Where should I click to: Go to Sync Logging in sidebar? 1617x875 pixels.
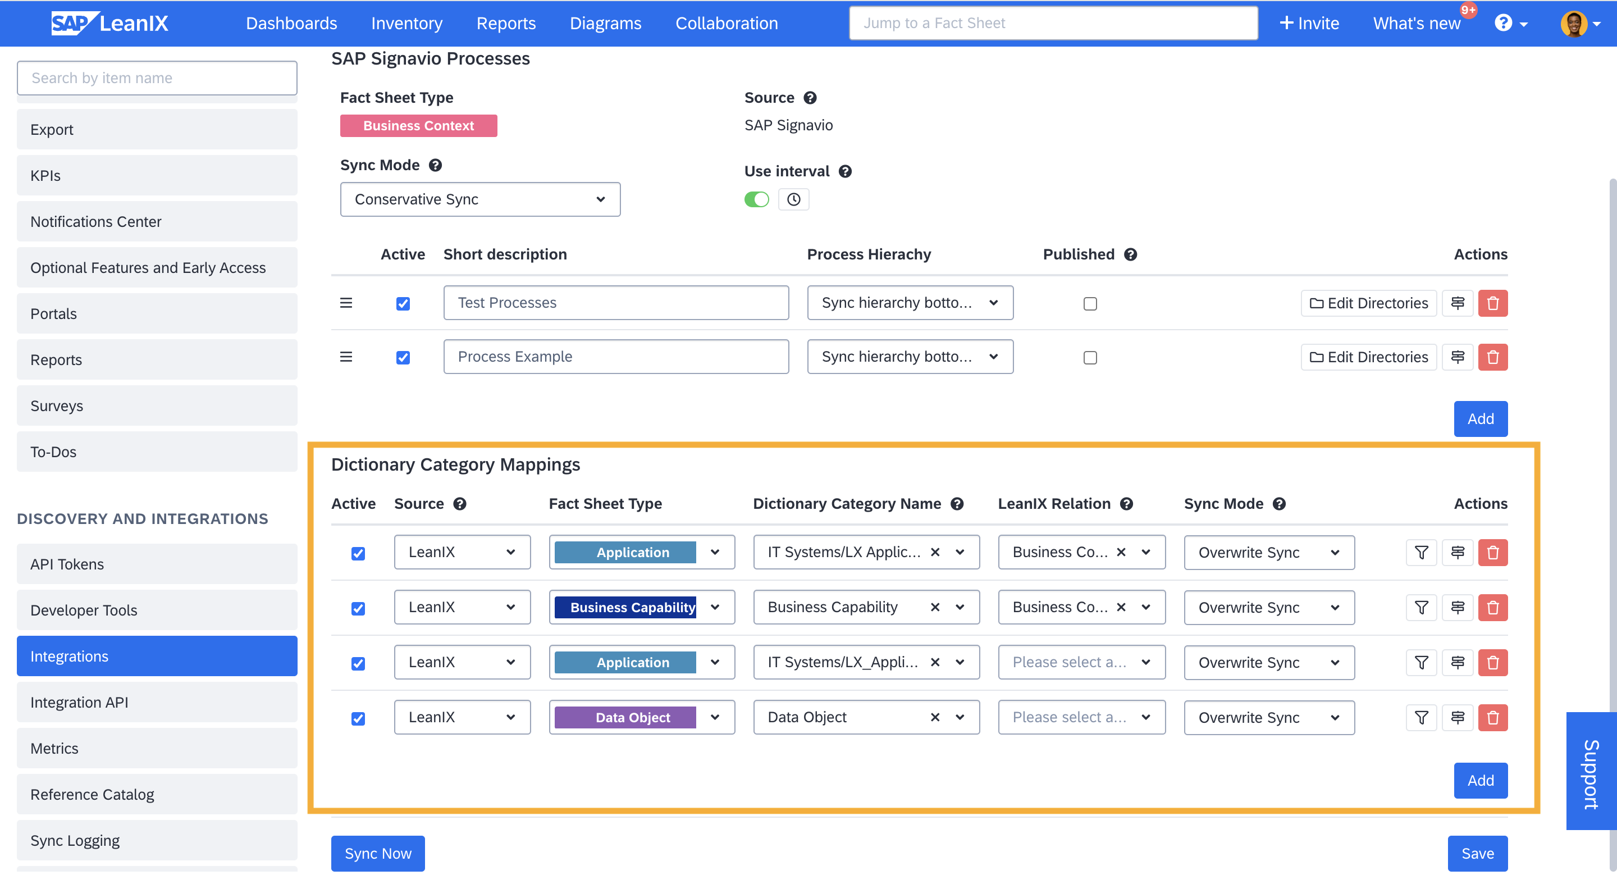(x=157, y=841)
